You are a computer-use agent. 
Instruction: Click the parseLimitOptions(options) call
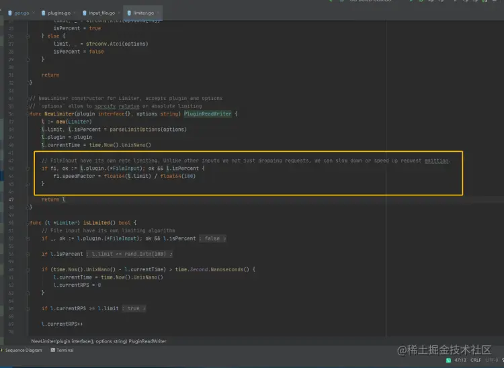pos(149,130)
